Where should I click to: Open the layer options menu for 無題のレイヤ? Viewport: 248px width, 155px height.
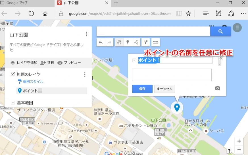click(x=85, y=74)
